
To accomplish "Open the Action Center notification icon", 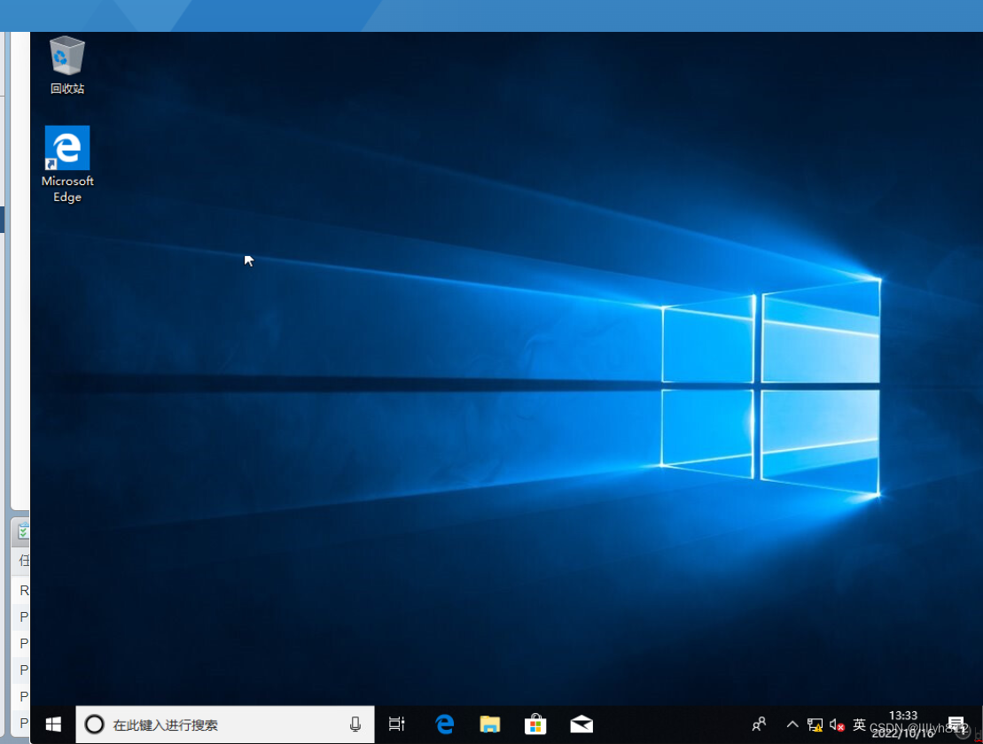I will coord(956,725).
